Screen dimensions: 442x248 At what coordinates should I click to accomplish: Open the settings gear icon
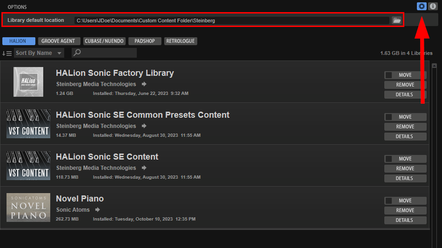pyautogui.click(x=422, y=7)
